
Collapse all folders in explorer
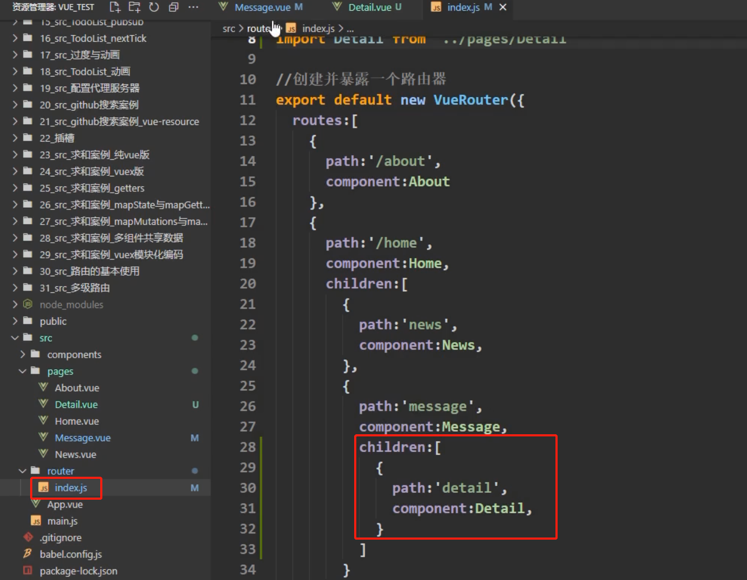173,7
